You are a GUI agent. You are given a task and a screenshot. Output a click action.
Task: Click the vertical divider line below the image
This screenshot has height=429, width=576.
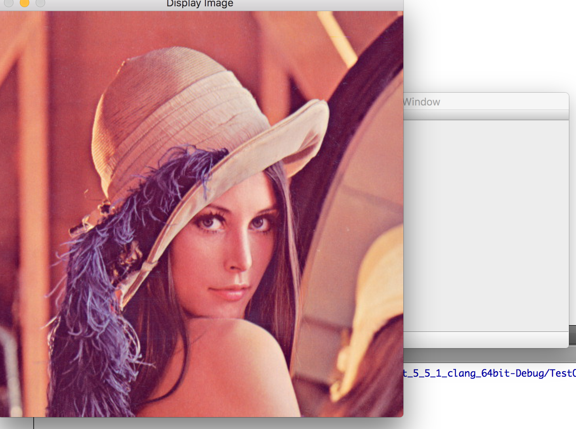point(34,423)
